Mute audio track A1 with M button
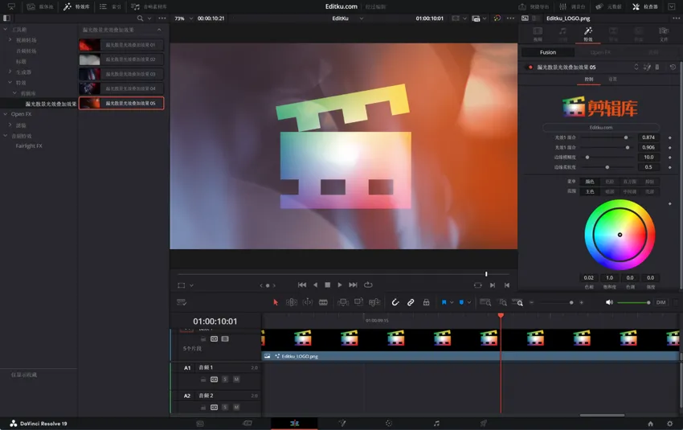 click(x=236, y=379)
